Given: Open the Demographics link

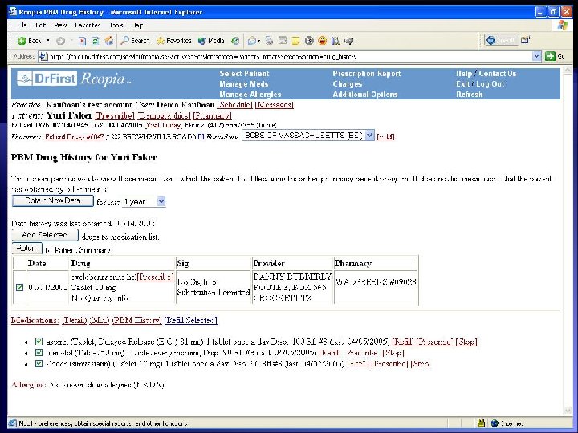Looking at the screenshot, I should coord(164,115).
